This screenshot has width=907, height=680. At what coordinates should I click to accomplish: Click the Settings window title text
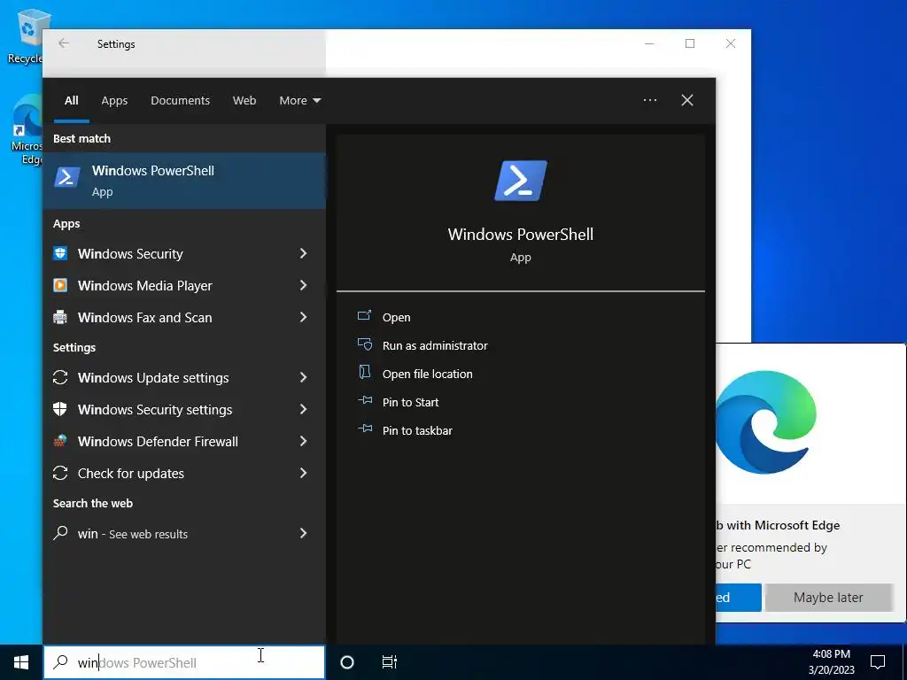point(116,44)
